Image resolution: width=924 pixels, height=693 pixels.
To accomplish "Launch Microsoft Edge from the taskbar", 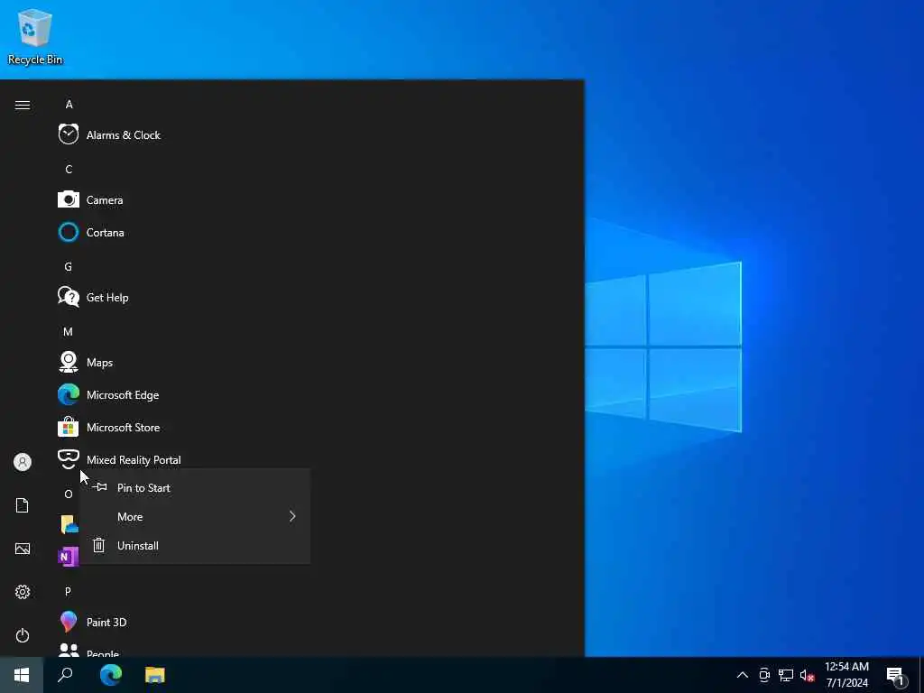I will click(110, 675).
